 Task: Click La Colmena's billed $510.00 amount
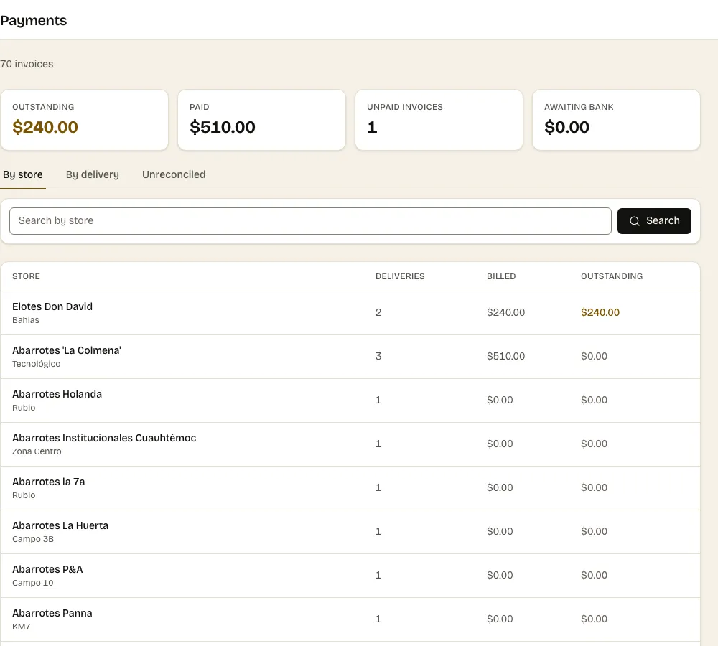coord(505,356)
